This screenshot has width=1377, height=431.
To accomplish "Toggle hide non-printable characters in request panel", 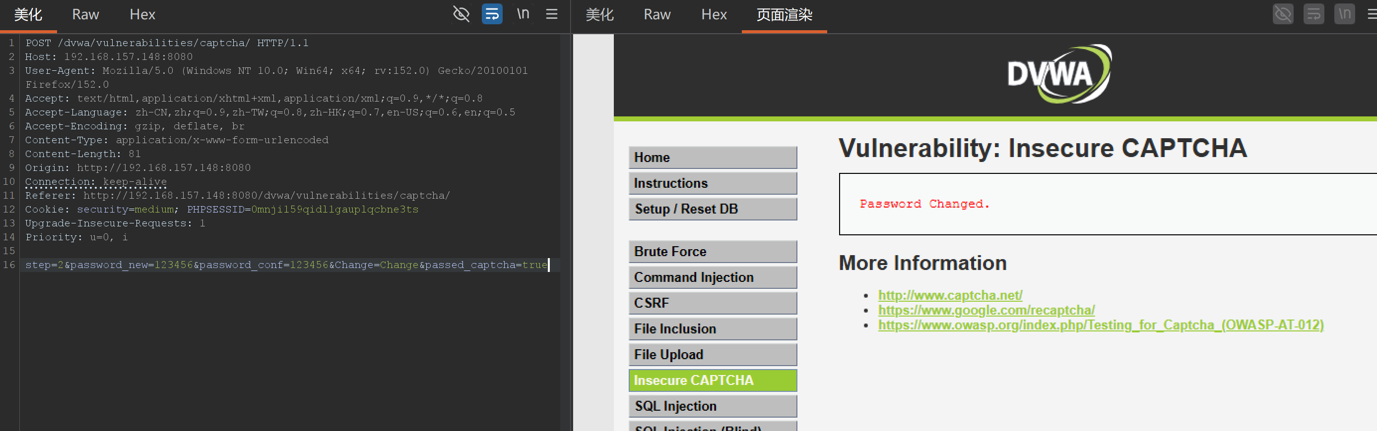I will (461, 14).
